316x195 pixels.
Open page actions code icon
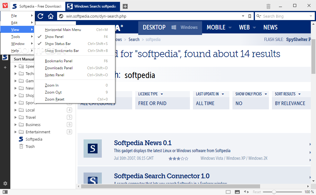[246, 192]
